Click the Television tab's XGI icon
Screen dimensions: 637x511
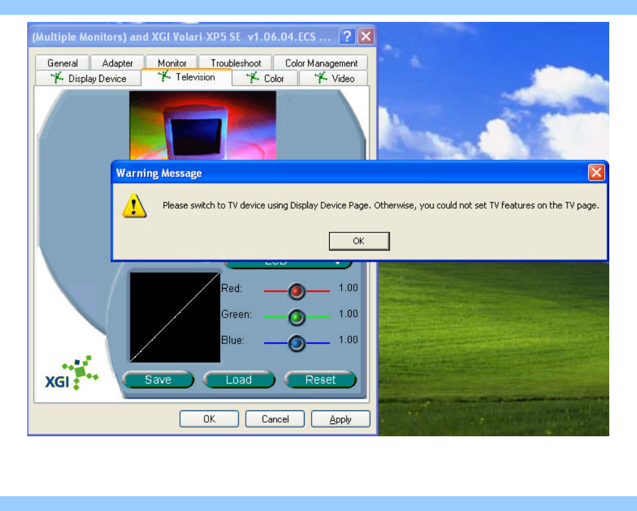coord(164,76)
